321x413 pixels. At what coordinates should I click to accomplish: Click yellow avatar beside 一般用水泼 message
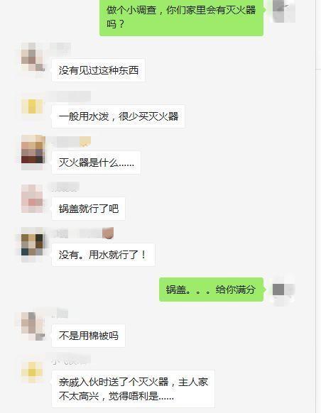33,106
